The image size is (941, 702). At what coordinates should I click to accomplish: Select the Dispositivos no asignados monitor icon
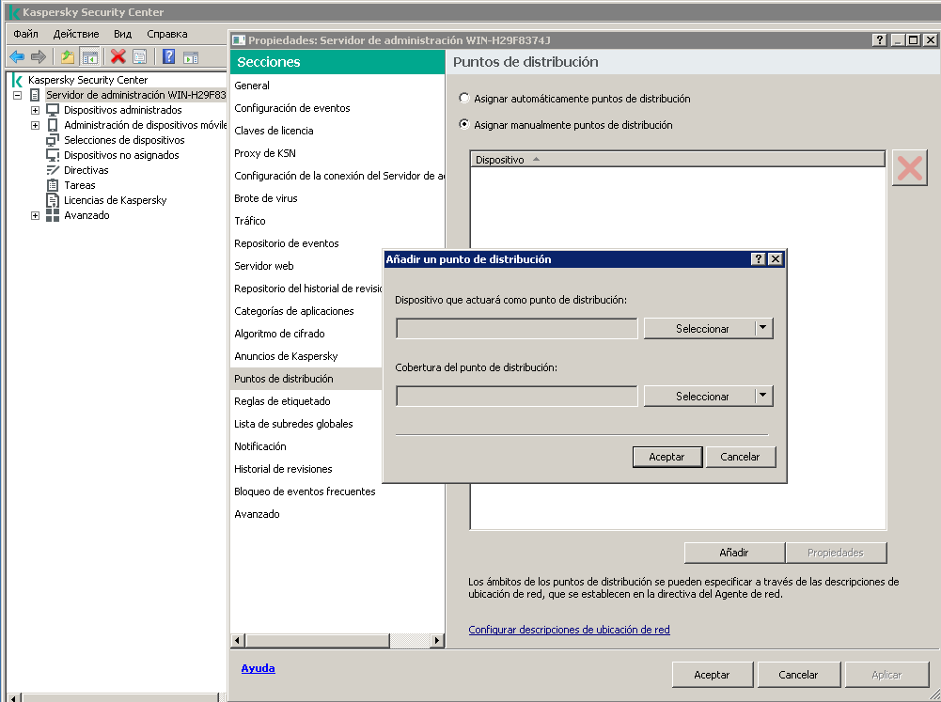(54, 154)
